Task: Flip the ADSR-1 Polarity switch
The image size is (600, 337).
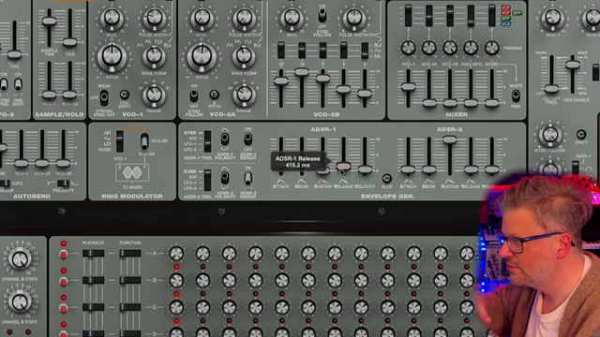Action: (225, 139)
